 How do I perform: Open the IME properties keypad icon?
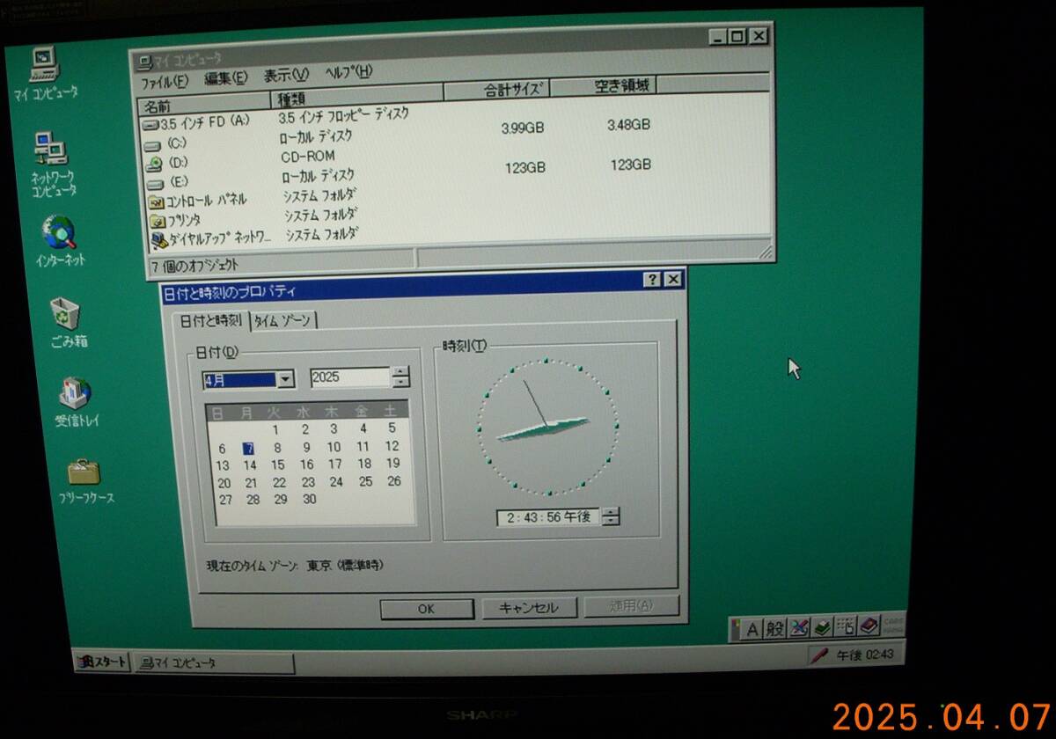coord(846,626)
